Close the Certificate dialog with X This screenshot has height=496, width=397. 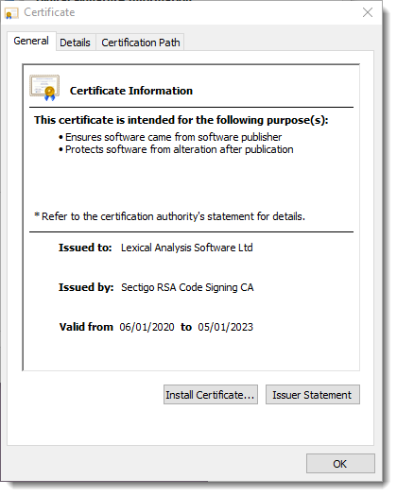click(x=368, y=12)
